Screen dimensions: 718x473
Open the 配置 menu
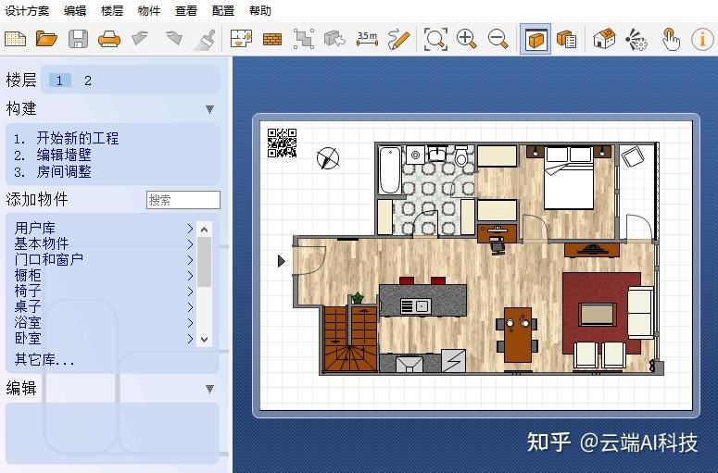click(x=223, y=10)
